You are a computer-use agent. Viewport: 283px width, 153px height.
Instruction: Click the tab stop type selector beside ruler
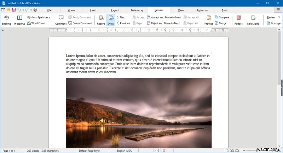3,30
